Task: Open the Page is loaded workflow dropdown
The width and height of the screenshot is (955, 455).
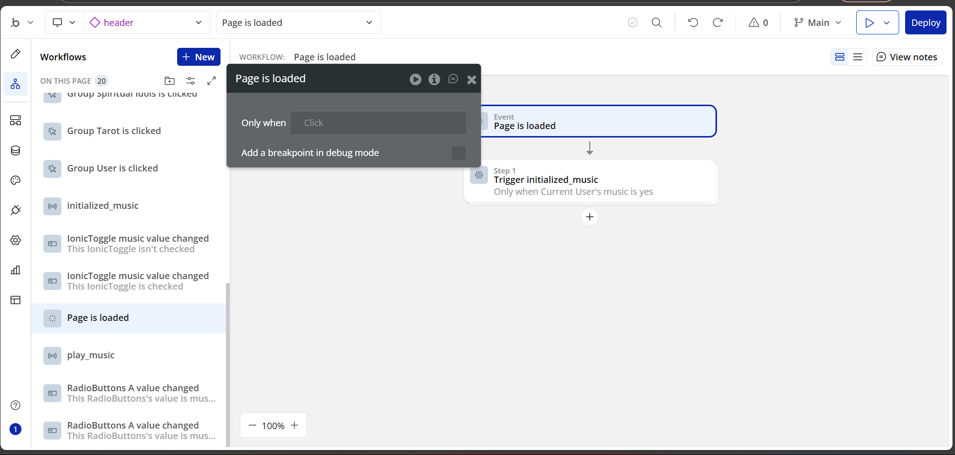Action: [298, 22]
